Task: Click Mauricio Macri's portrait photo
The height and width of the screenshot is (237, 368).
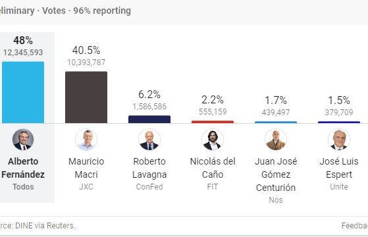Action: 86,140
